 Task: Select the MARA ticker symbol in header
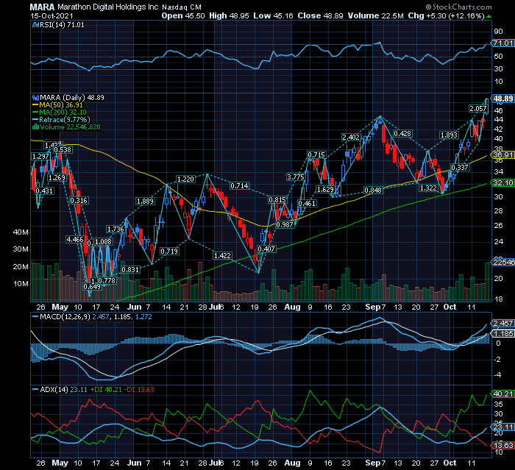[42, 7]
